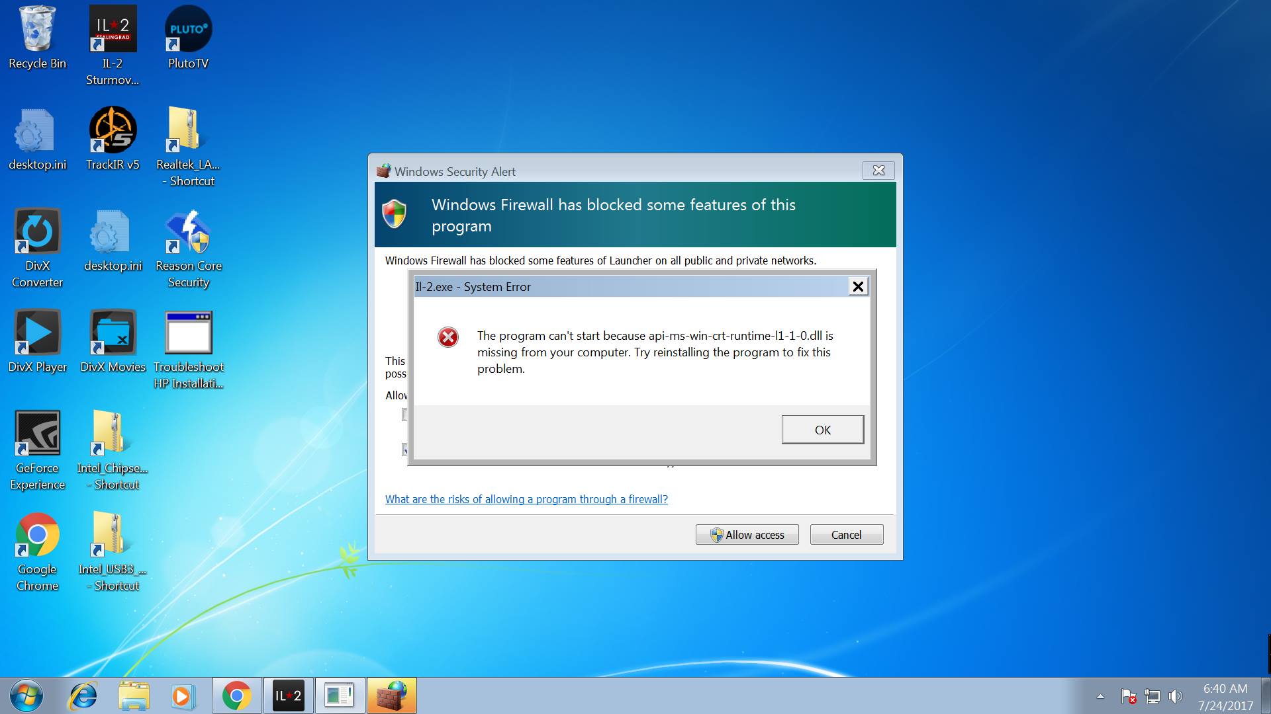The image size is (1271, 714).
Task: Close the Il-2.exe System Error dialog
Action: click(858, 286)
